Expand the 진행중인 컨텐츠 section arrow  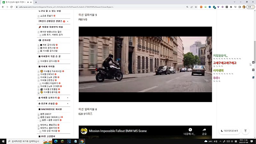[x=68, y=21]
